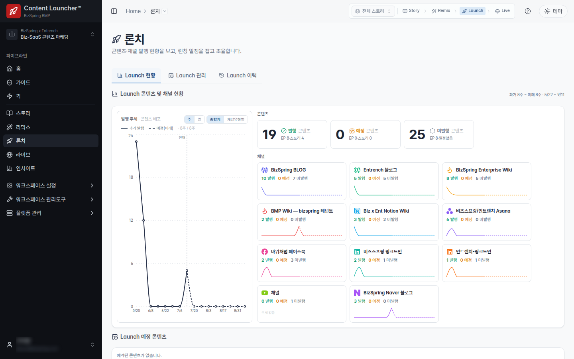The image size is (574, 359).
Task: Click the Asana icon on 비즈스프링/인트렌치 Asana card
Action: pyautogui.click(x=450, y=211)
